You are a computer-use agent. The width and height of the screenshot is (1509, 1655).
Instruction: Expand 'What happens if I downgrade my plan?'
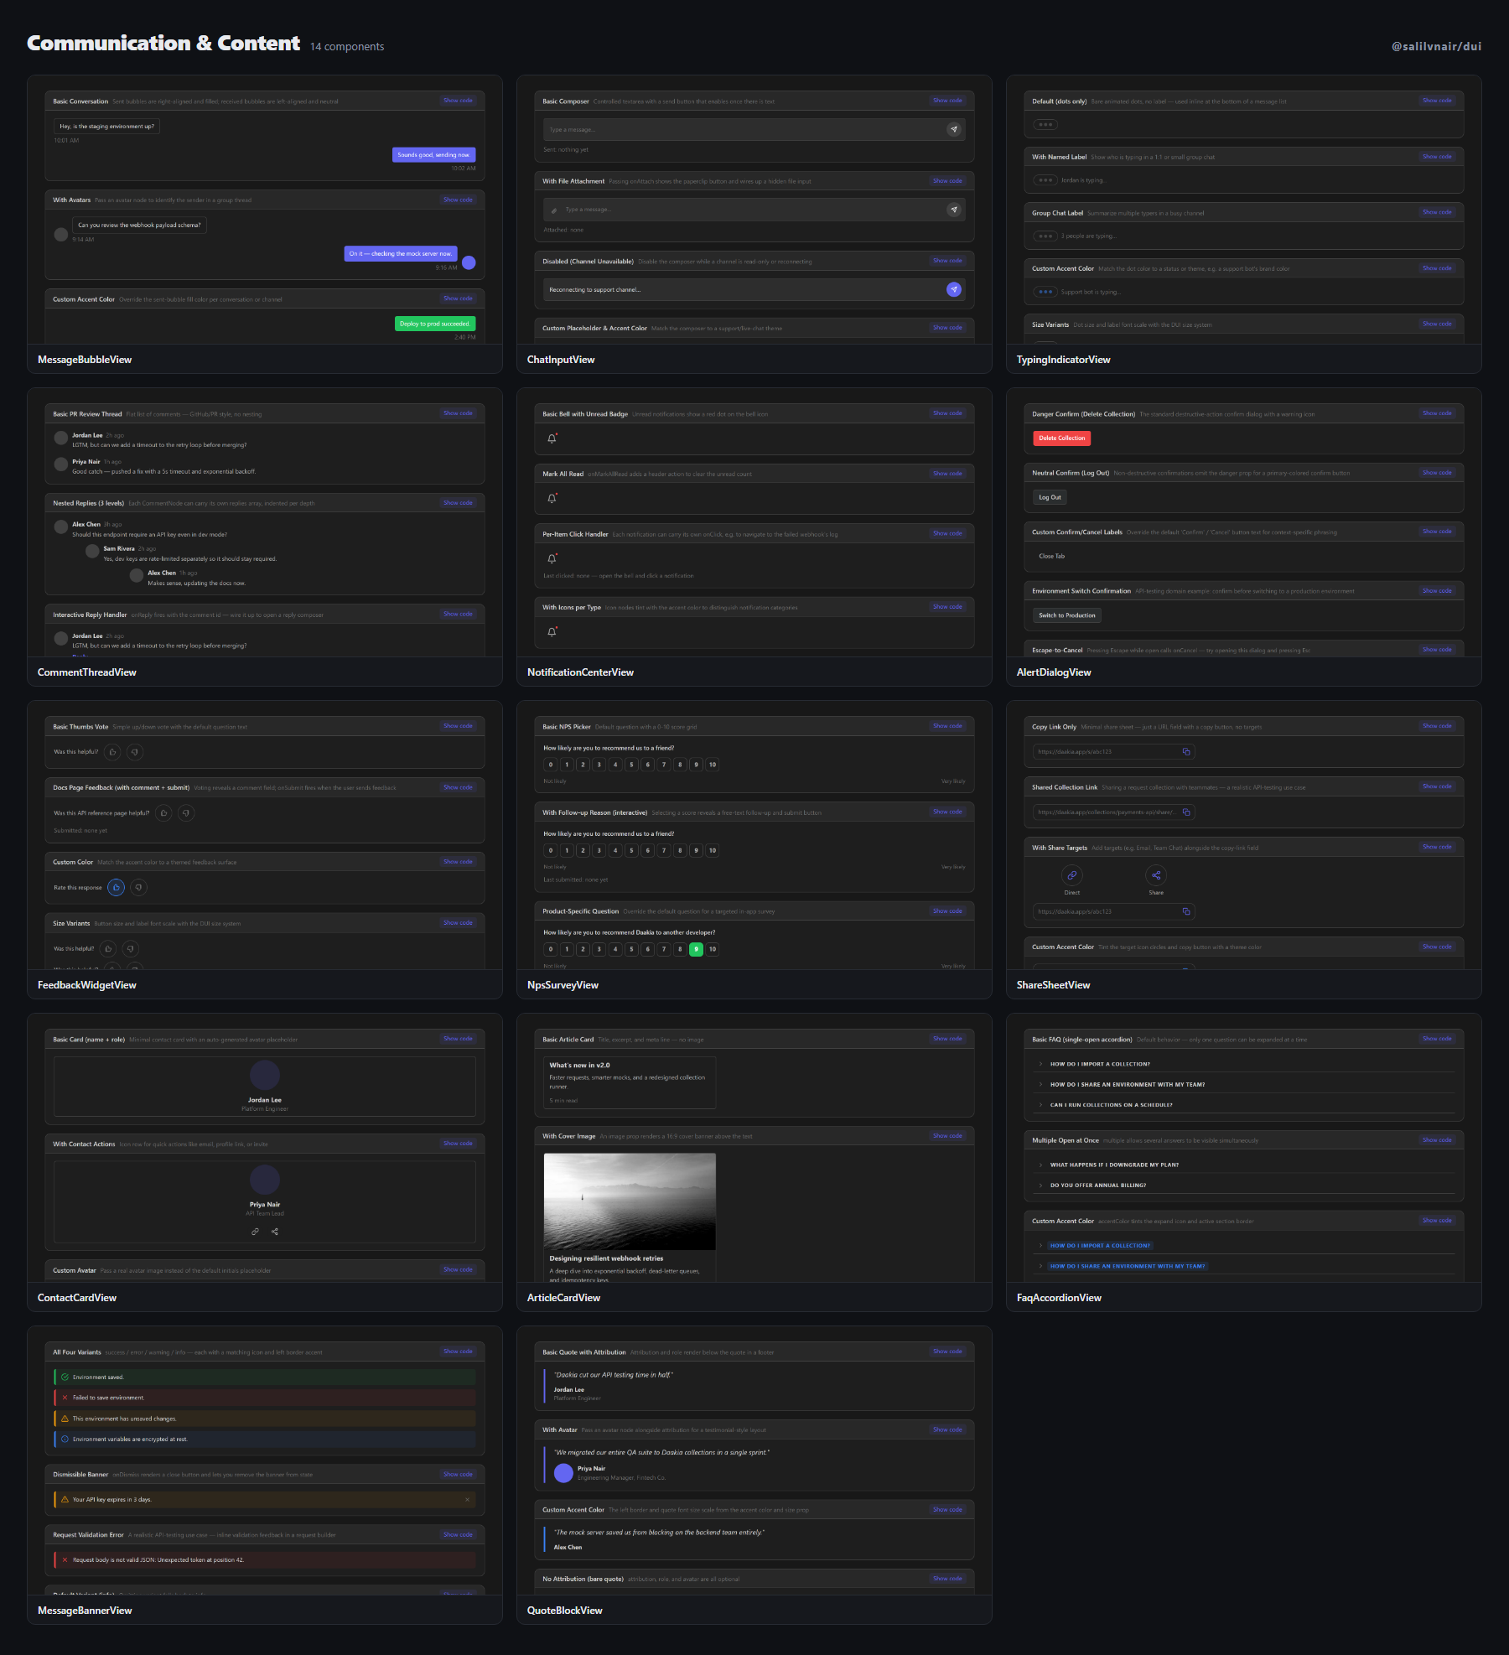pyautogui.click(x=1244, y=1165)
